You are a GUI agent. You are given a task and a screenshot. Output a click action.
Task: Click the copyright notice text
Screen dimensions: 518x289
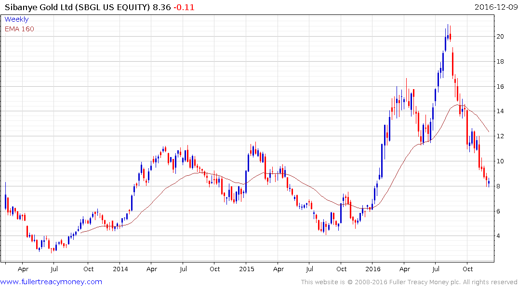pos(409,282)
